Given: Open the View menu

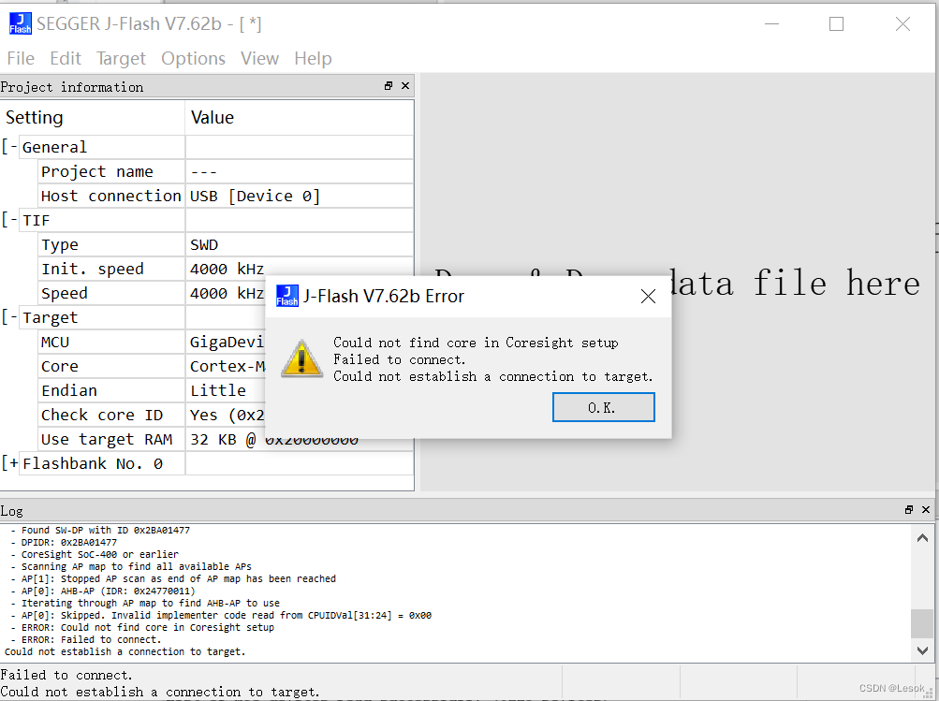Looking at the screenshot, I should 259,58.
